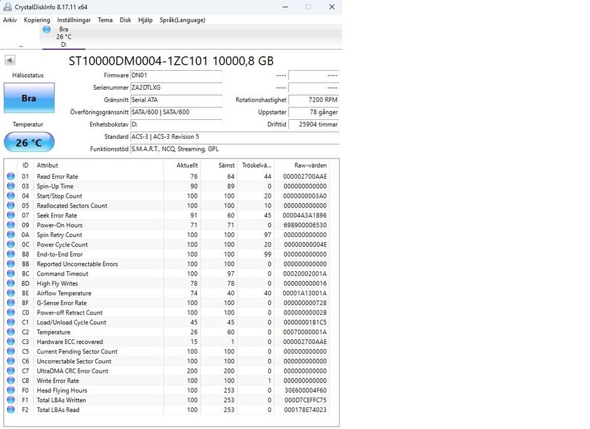This screenshot has width=590, height=429.
Task: Click the Raw-värden column header
Action: pyautogui.click(x=302, y=166)
